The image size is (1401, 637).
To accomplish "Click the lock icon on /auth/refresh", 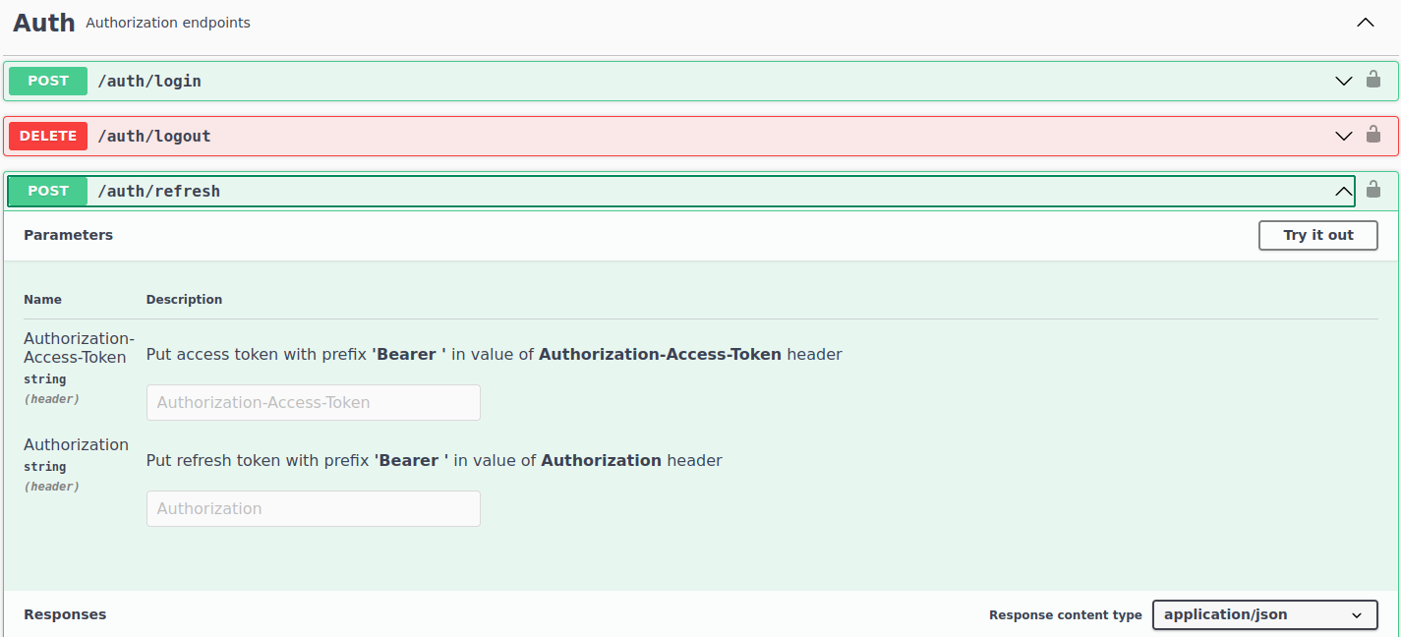I will (x=1373, y=190).
